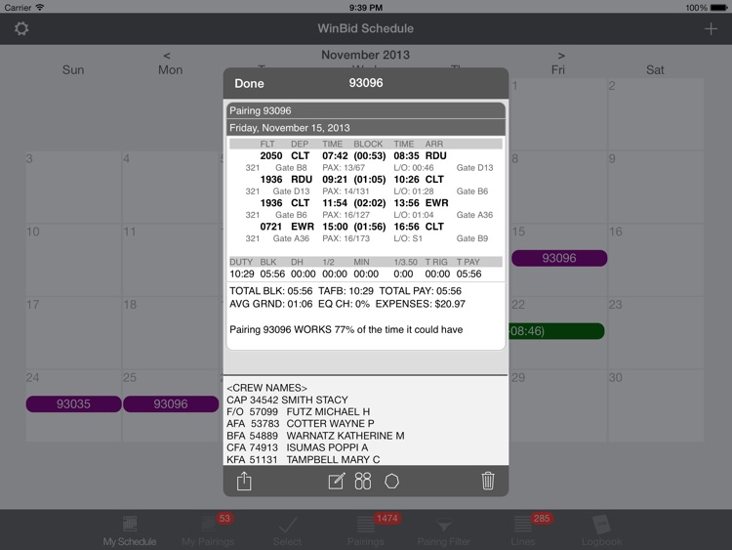
Task: Open the Logbook tab
Action: (x=601, y=530)
